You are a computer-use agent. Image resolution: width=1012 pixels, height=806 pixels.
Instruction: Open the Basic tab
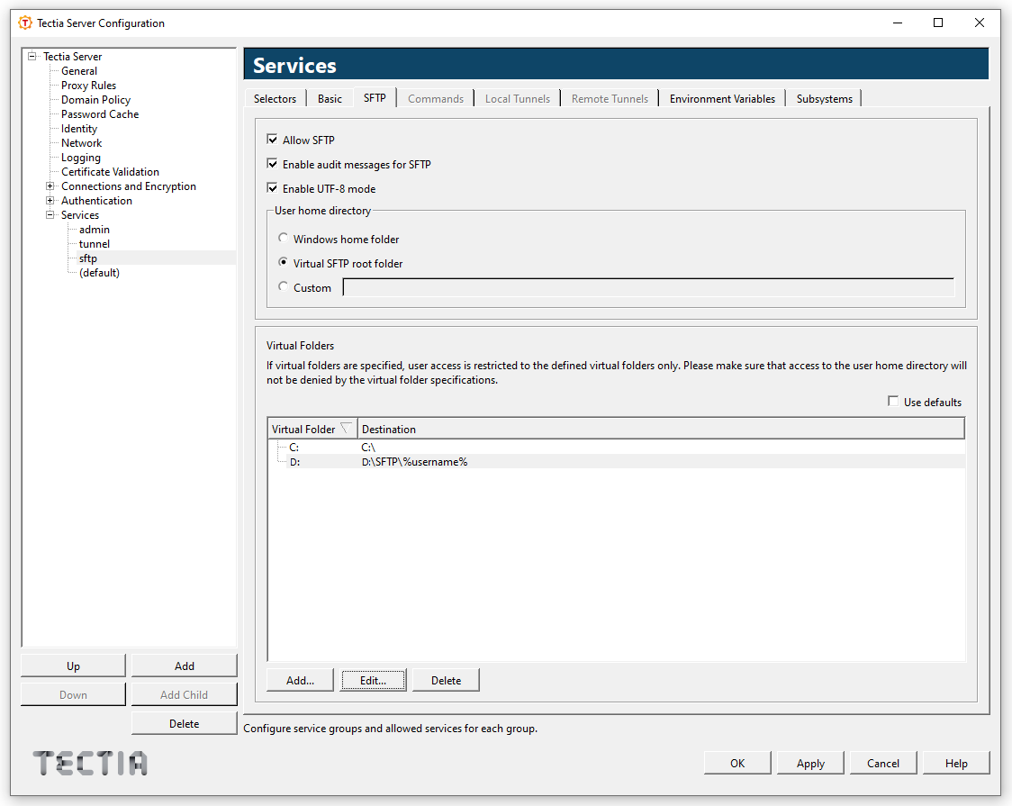pos(330,99)
